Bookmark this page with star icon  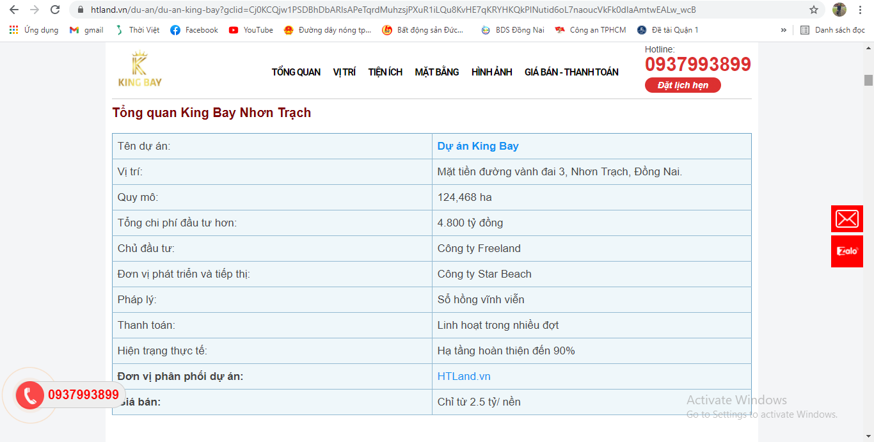pyautogui.click(x=814, y=10)
